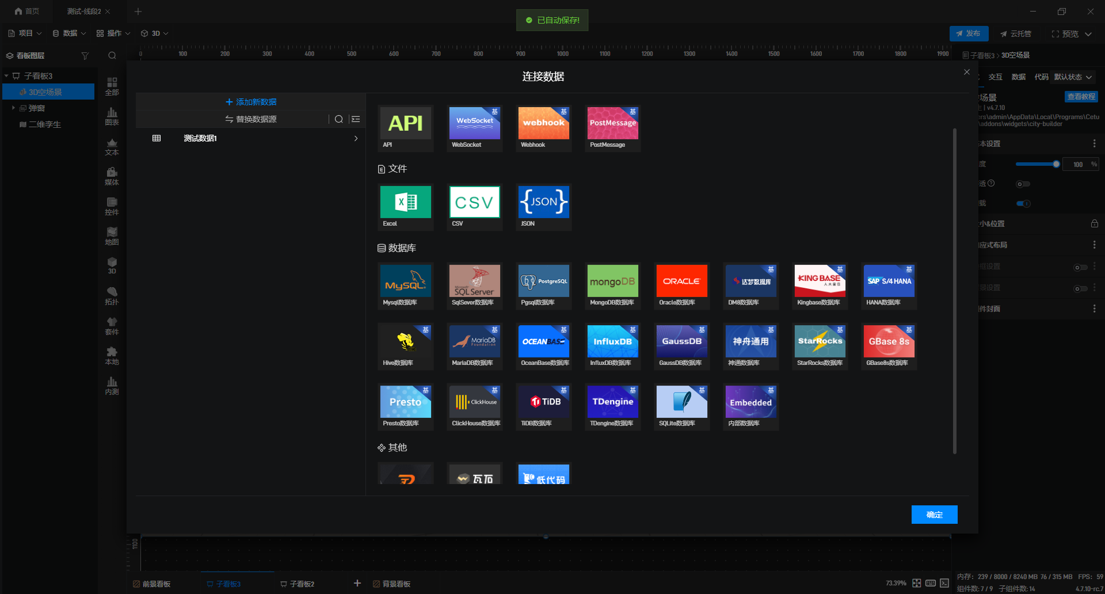This screenshot has height=594, width=1105.
Task: Choose the DM8数据库 card
Action: tap(751, 286)
